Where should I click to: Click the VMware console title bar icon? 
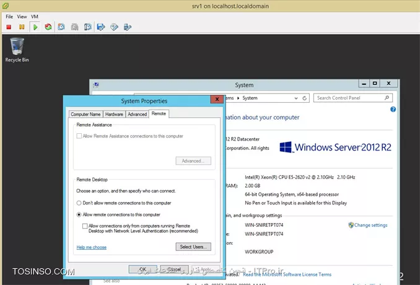[x=6, y=6]
